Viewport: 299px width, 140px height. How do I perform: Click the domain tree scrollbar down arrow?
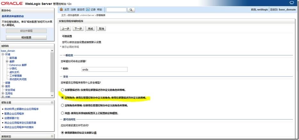click(x=53, y=95)
